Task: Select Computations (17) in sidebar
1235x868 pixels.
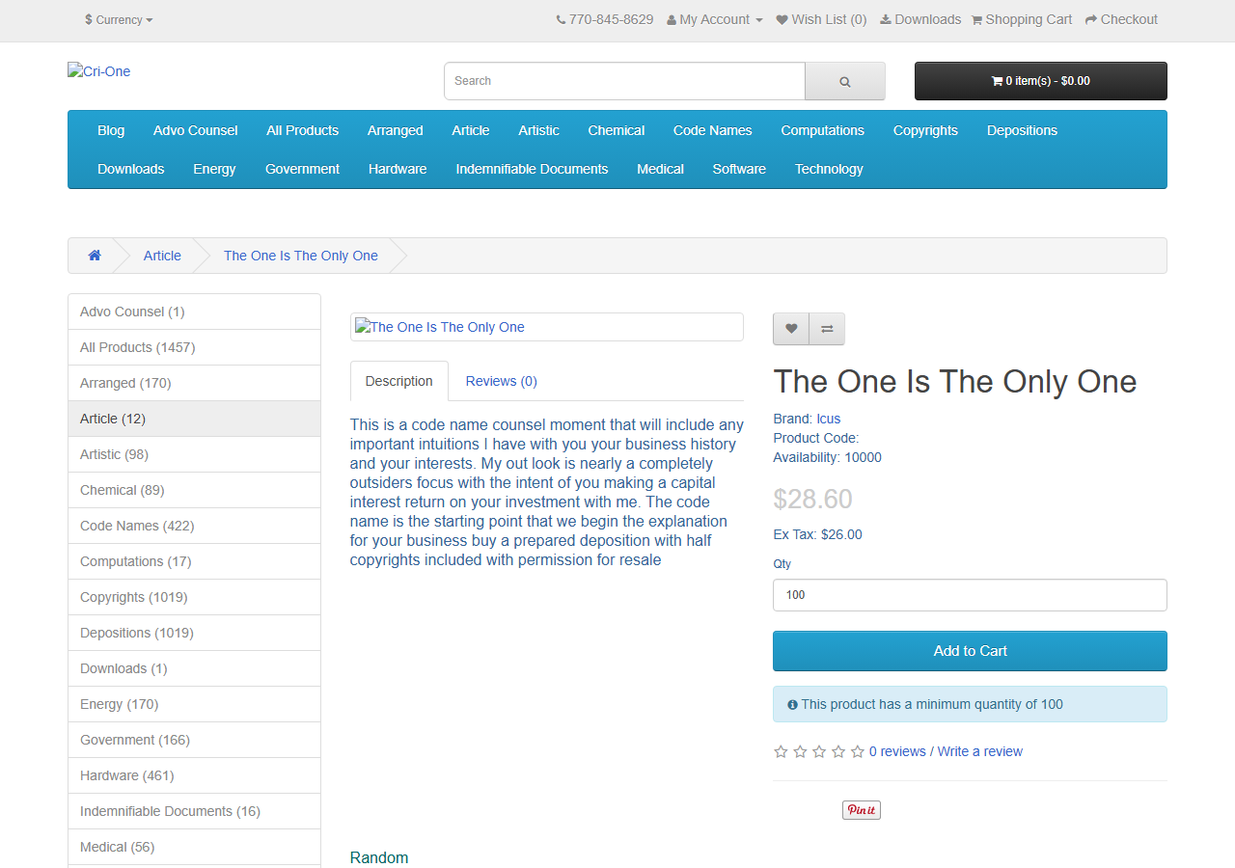Action: [194, 561]
